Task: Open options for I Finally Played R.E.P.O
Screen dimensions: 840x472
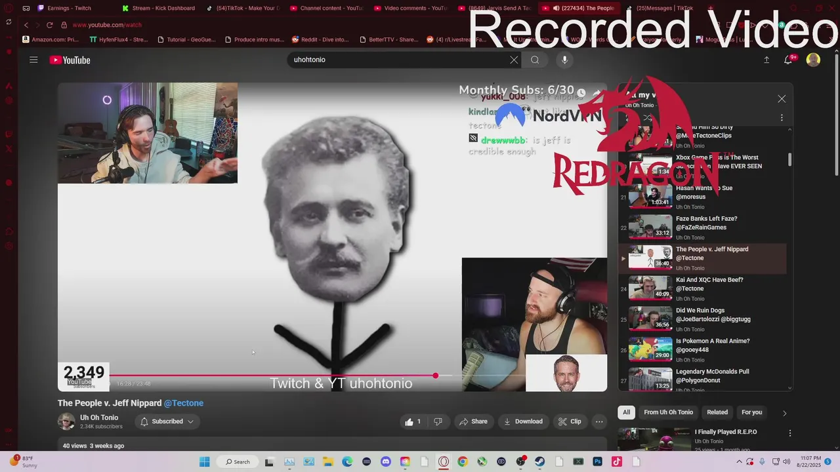Action: [790, 433]
